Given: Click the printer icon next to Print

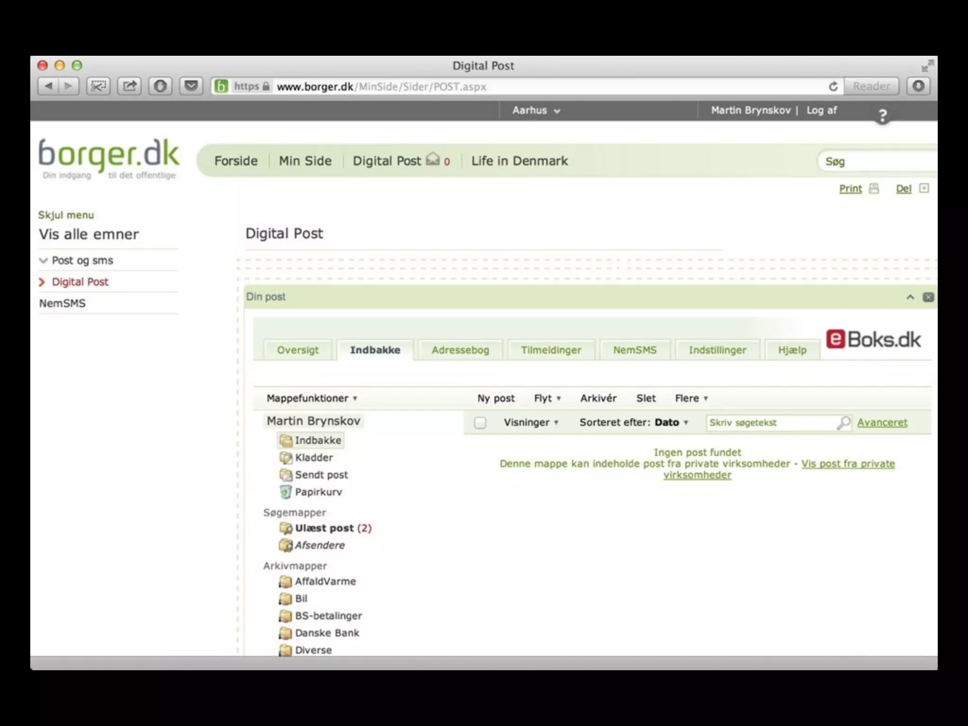Looking at the screenshot, I should 874,189.
